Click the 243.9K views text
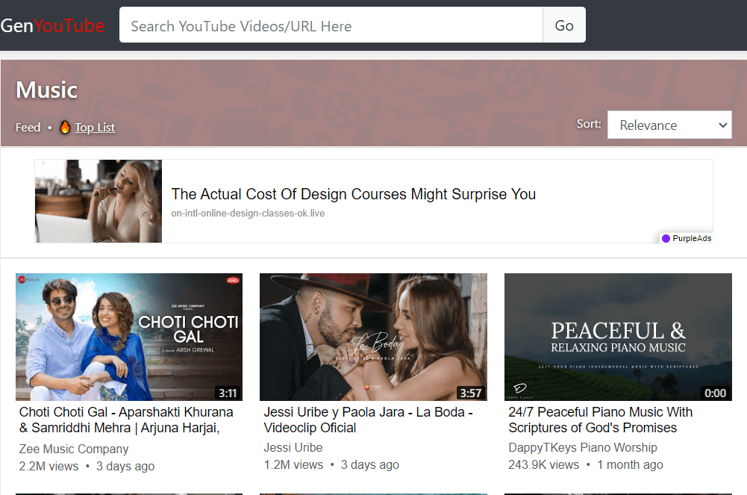Screen dimensions: 747x495 [543, 464]
